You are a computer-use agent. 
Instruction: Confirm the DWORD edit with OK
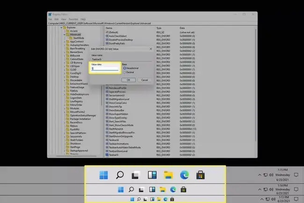point(128,80)
